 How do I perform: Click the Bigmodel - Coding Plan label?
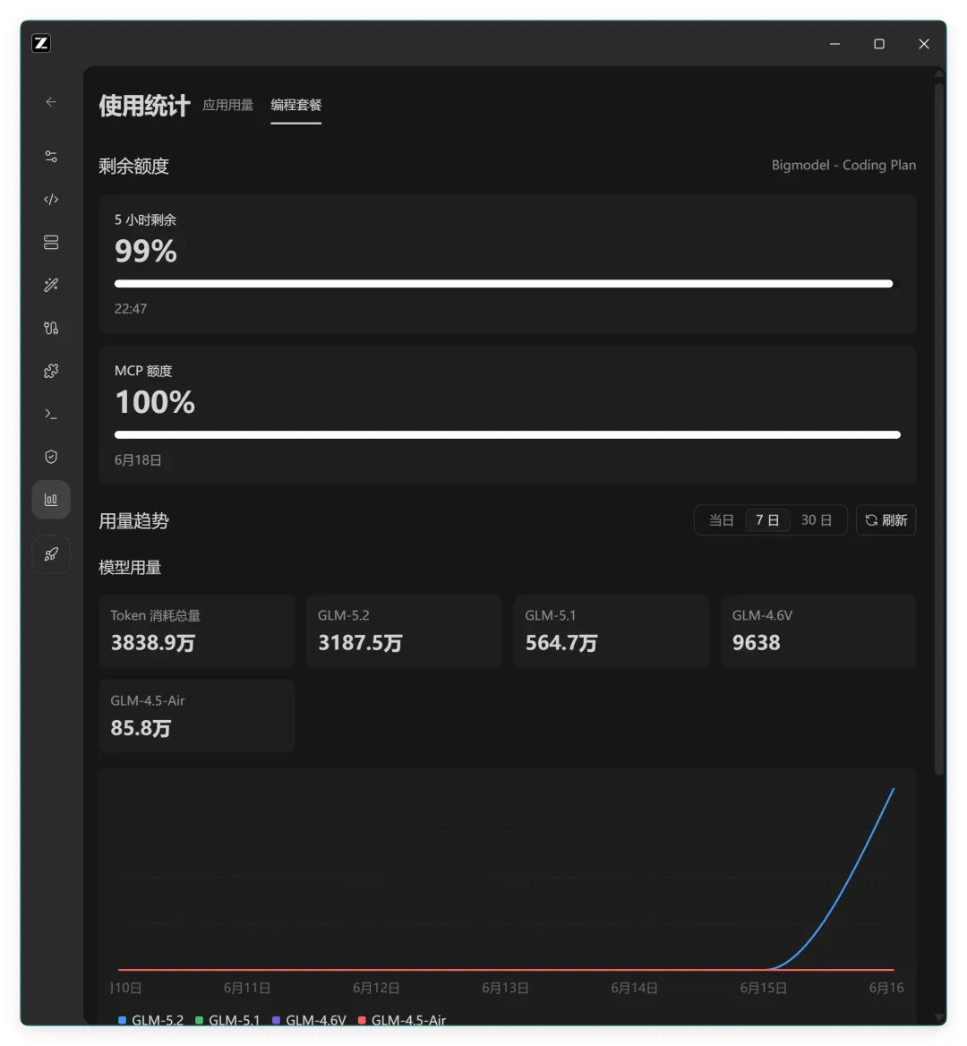[x=843, y=165]
